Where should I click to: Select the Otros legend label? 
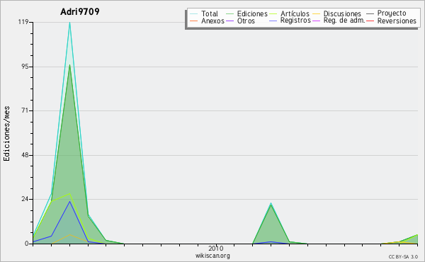[246, 21]
